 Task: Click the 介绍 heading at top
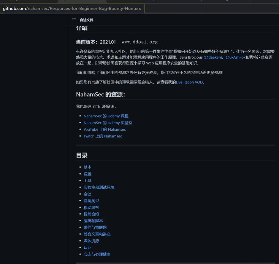click(x=82, y=28)
